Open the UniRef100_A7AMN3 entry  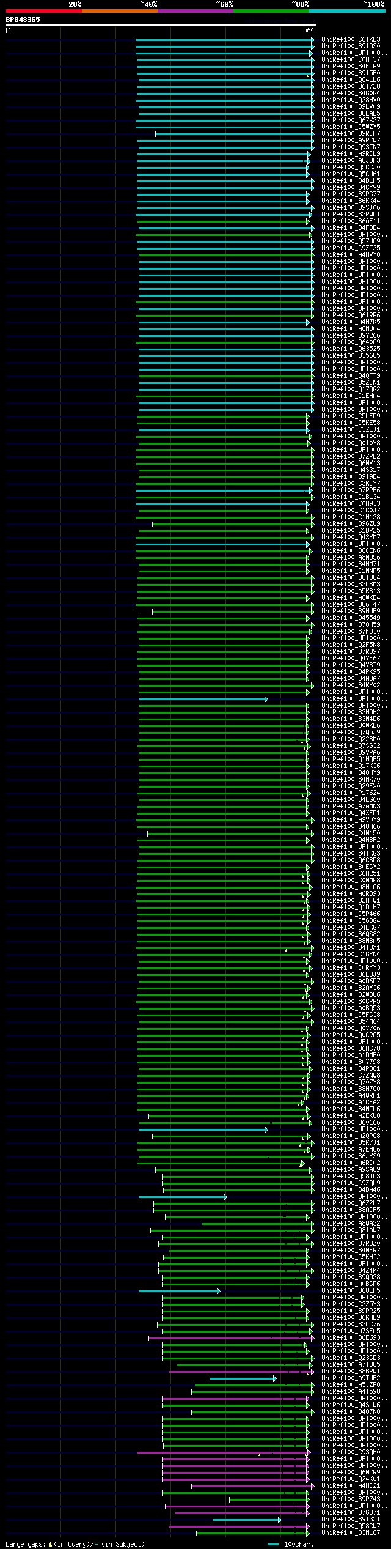tap(351, 807)
